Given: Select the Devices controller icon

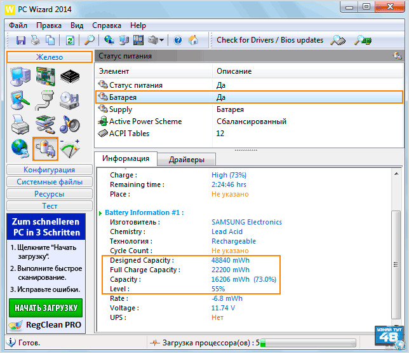Looking at the screenshot, I should [x=45, y=125].
